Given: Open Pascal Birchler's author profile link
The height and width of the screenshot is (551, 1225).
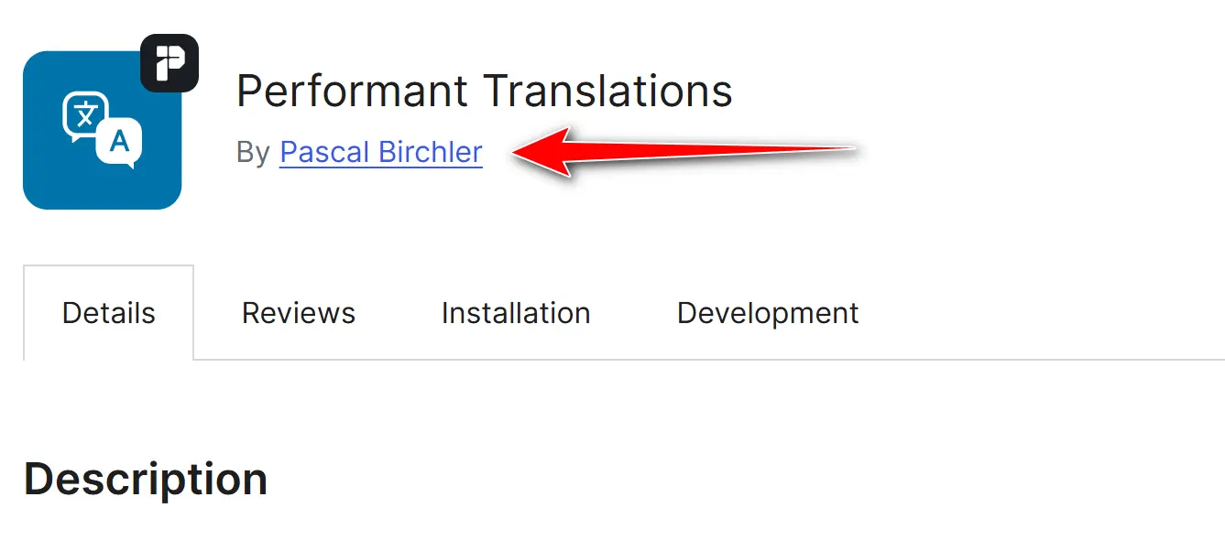Looking at the screenshot, I should 380,151.
